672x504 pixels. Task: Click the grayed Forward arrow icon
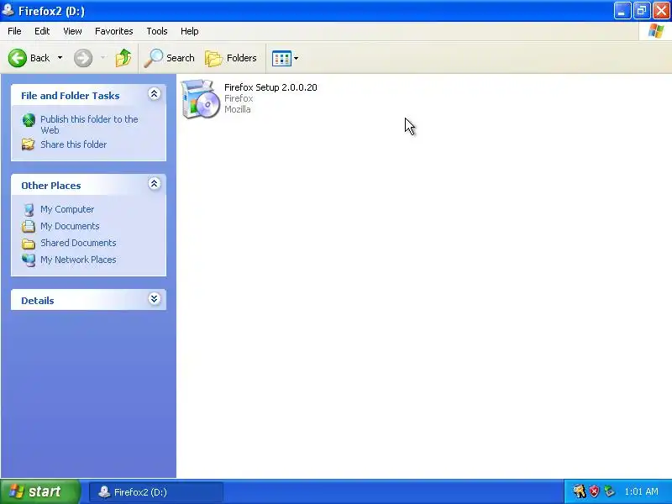tap(83, 58)
